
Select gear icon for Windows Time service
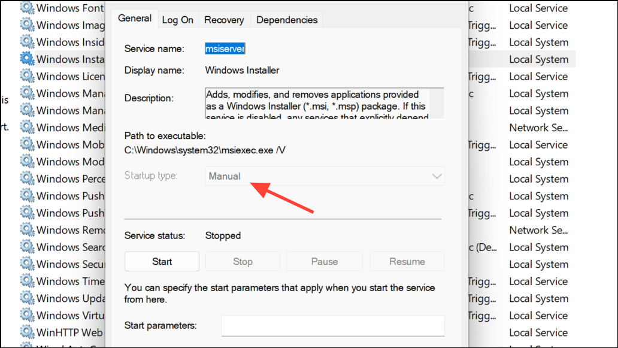(x=28, y=281)
